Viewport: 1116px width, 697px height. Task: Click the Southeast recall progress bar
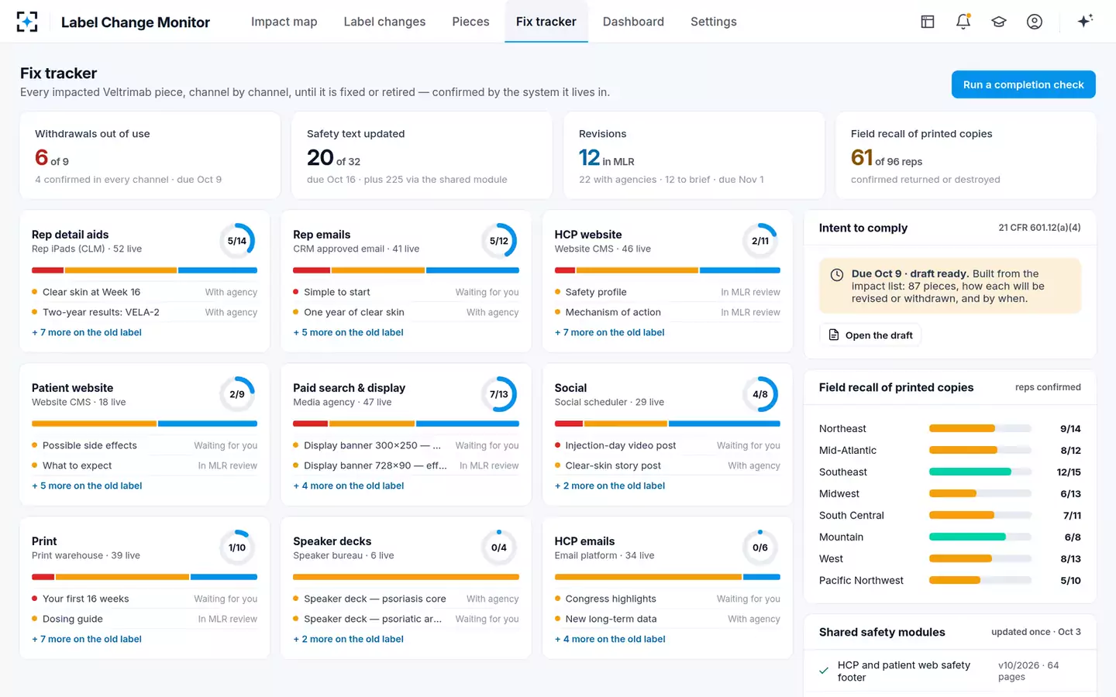coord(980,472)
